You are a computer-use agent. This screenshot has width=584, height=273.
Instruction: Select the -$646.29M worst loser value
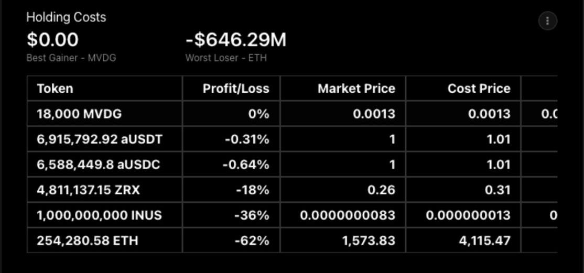point(236,40)
